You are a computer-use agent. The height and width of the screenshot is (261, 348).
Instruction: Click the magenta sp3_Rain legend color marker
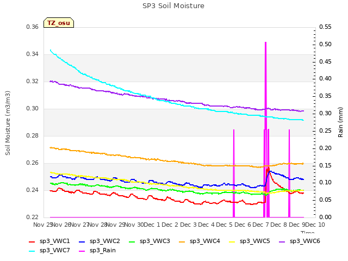point(82,251)
